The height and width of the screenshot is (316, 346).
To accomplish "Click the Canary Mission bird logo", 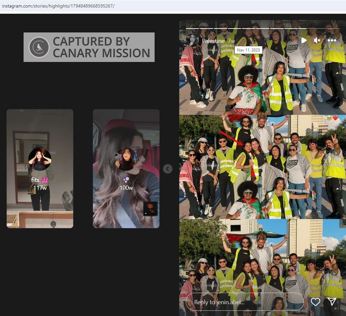I will tap(39, 47).
